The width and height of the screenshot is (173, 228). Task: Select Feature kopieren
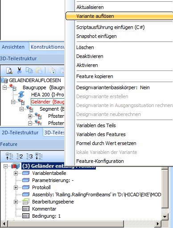[x=95, y=76]
